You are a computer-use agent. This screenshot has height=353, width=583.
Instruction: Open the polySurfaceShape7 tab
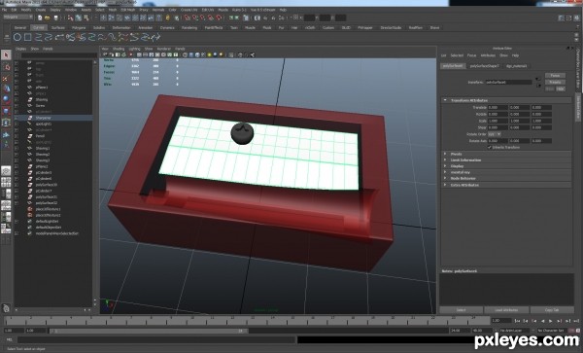point(484,66)
